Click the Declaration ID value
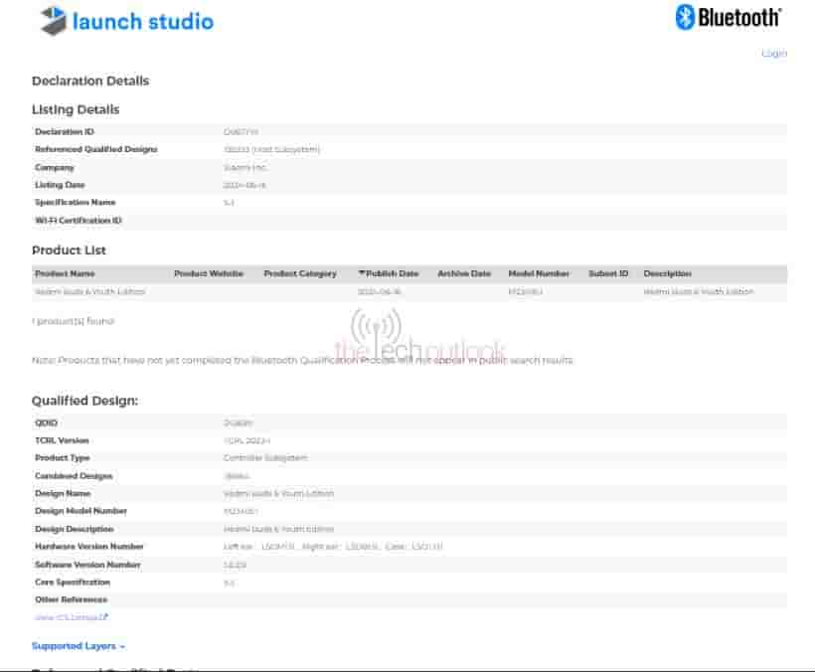This screenshot has width=815, height=672. point(241,132)
